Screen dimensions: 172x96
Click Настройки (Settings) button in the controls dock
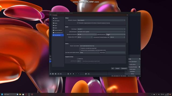[132, 71]
